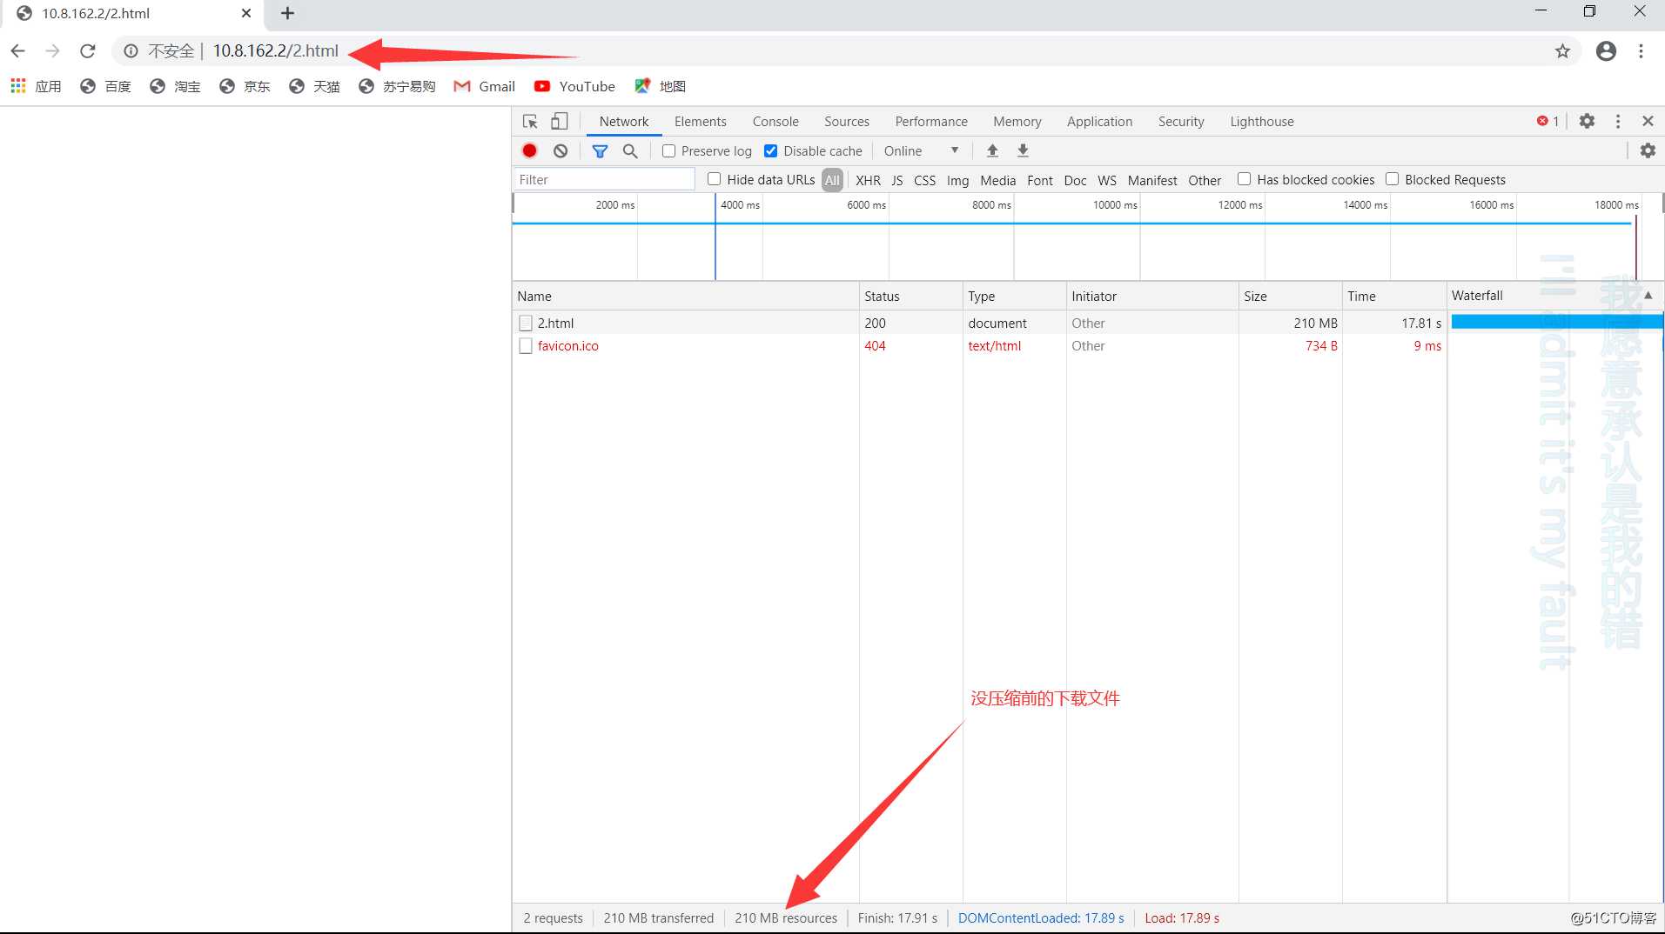
Task: Open the Chrome three-dot menu
Action: [1641, 50]
